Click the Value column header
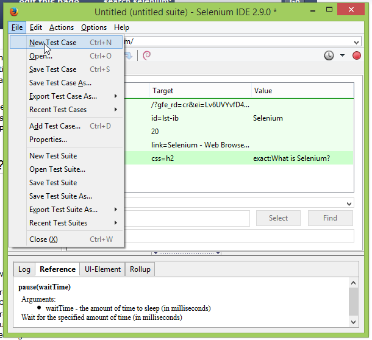 pos(302,91)
